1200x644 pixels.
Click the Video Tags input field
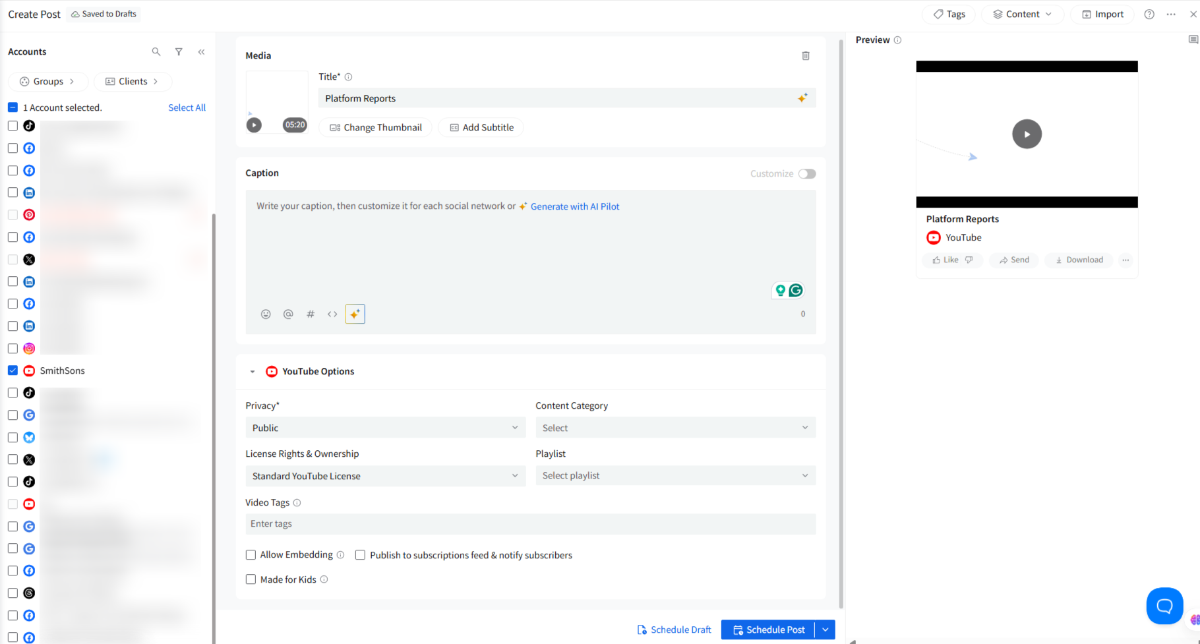(x=531, y=524)
